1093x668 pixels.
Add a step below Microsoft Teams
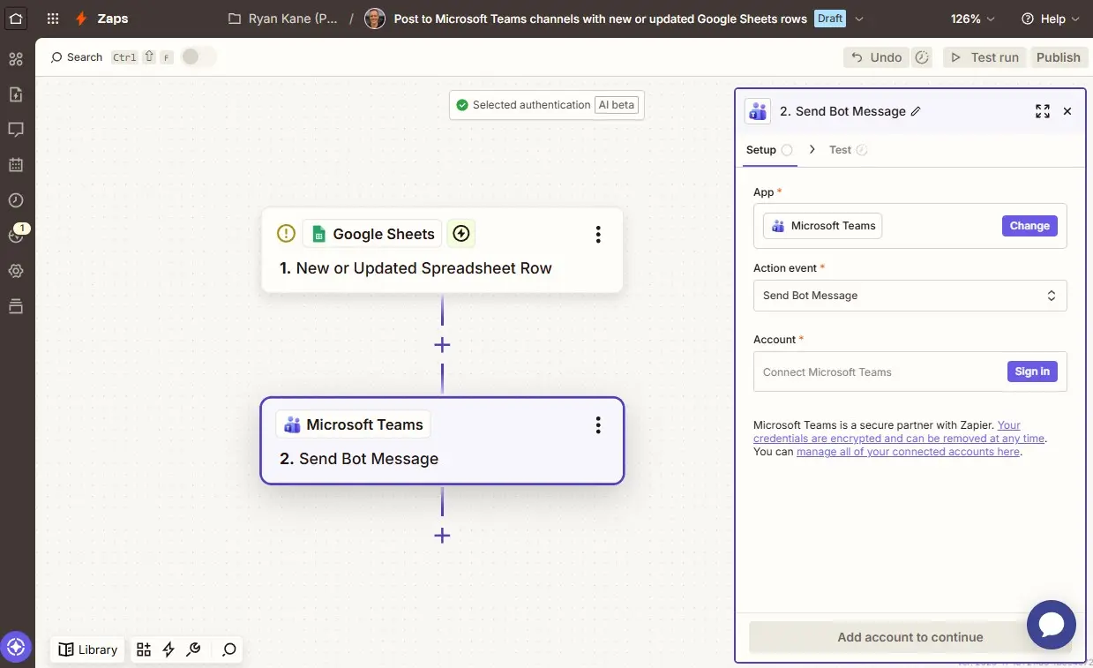point(442,536)
